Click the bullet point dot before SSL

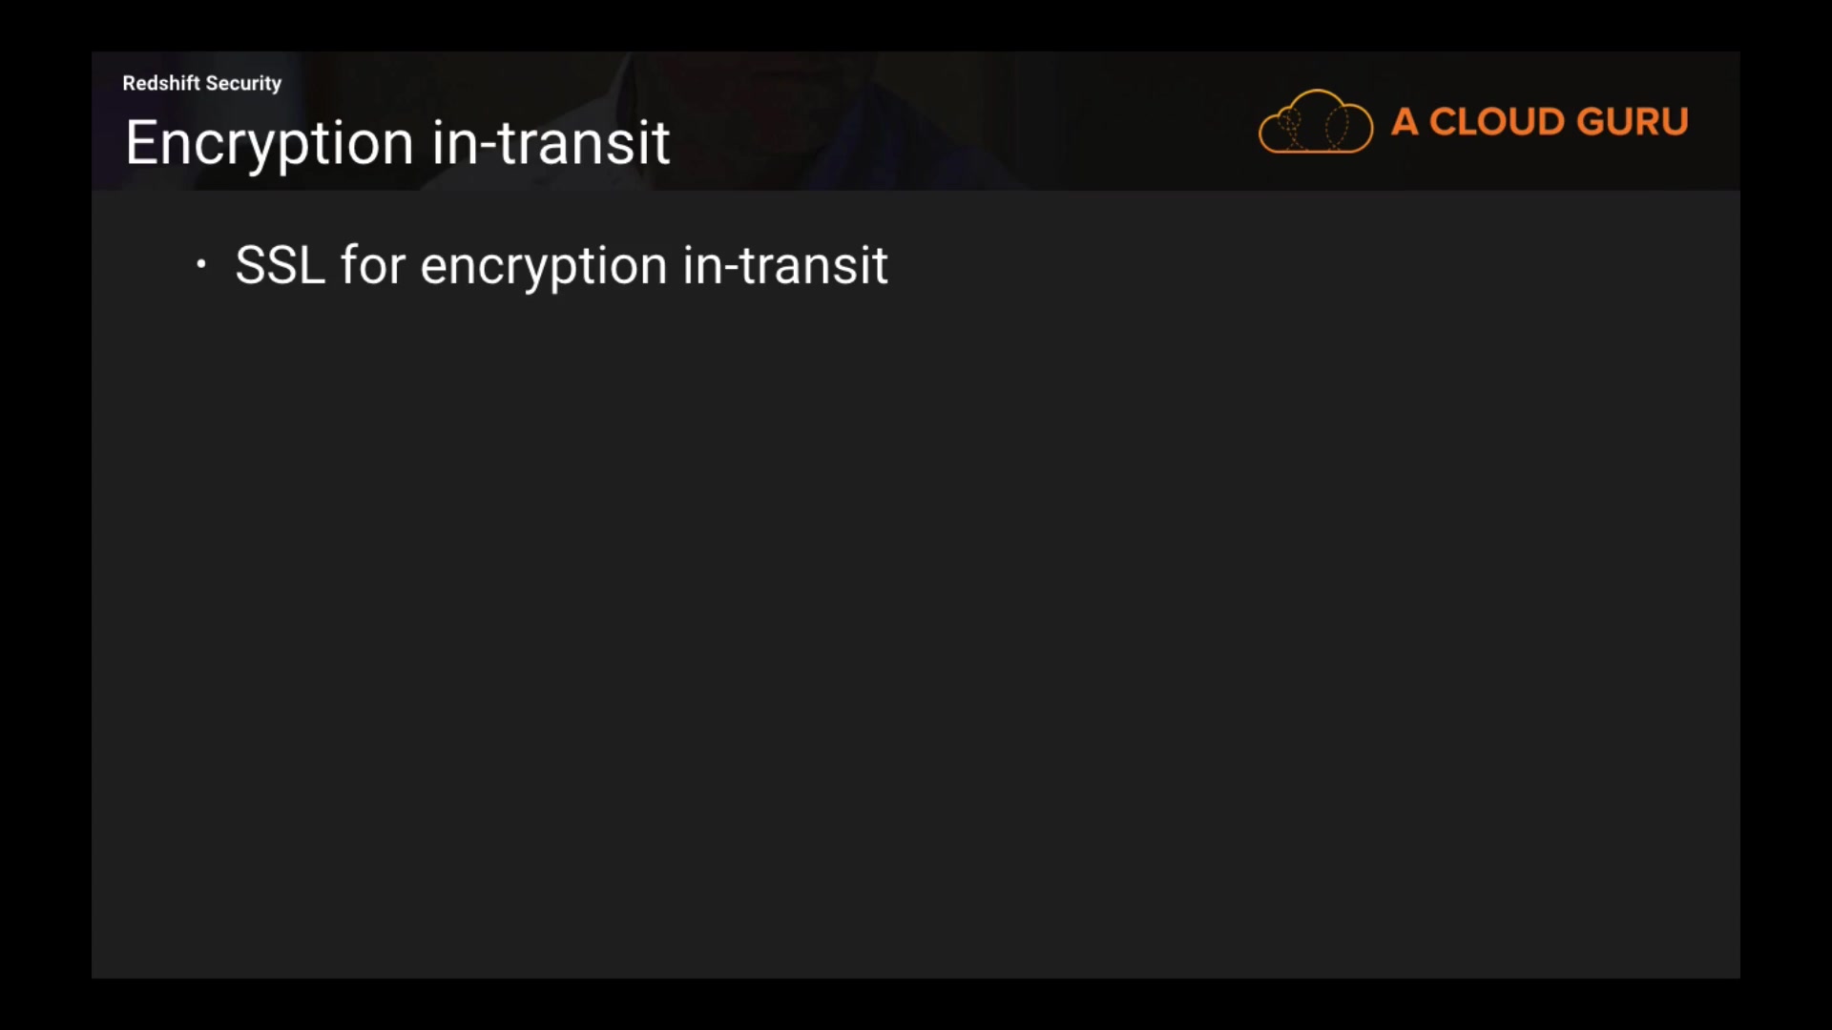tap(200, 263)
